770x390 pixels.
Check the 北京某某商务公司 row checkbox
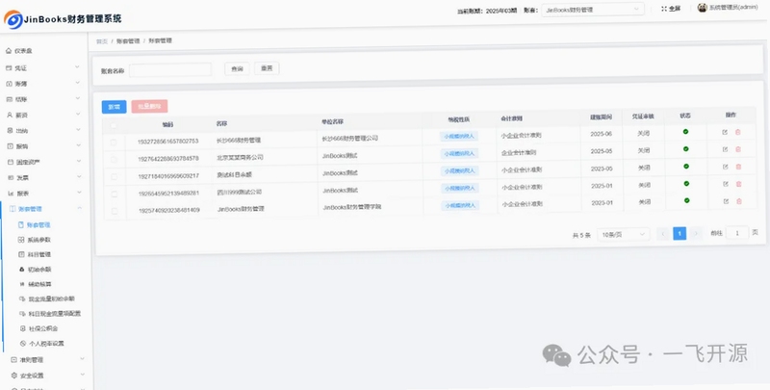(x=114, y=160)
